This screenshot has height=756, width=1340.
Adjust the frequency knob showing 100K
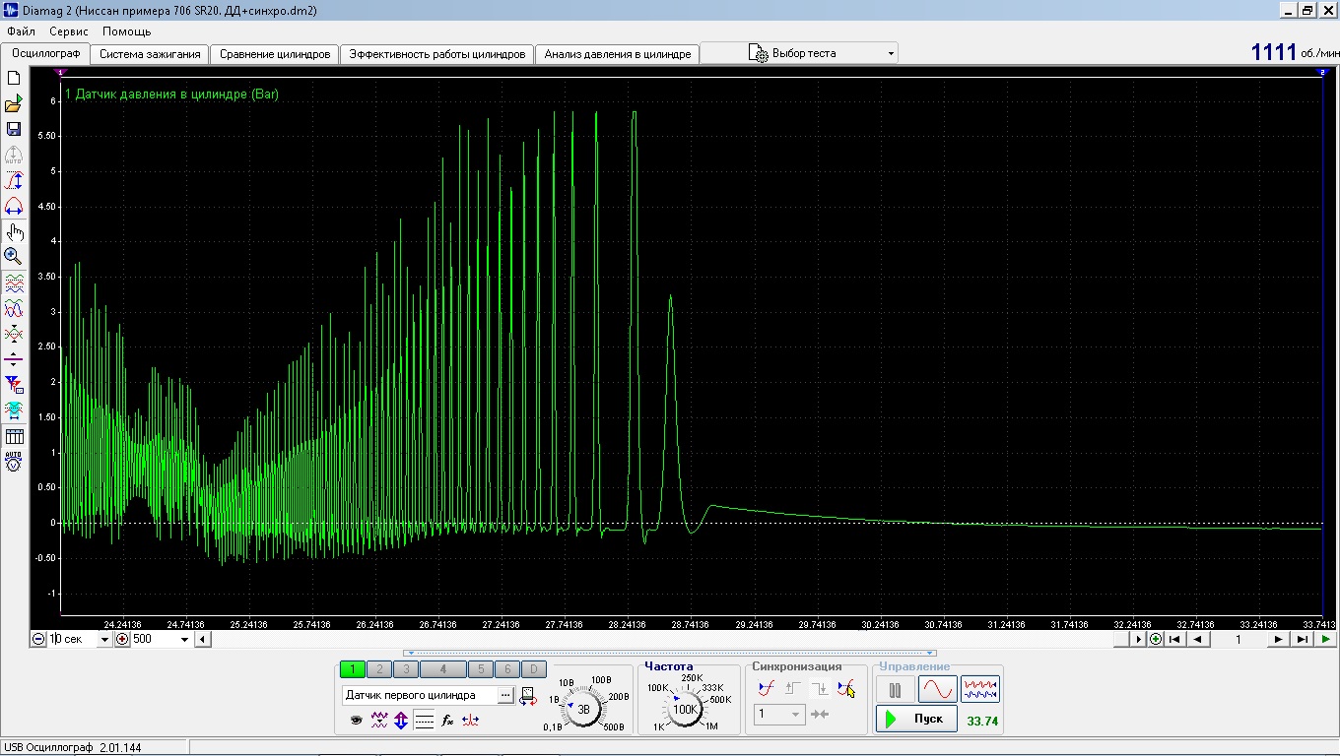(x=685, y=708)
